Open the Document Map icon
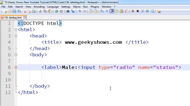This screenshot has height=106, width=190. click(121, 11)
